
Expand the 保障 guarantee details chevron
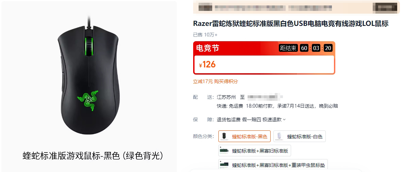click(284, 120)
